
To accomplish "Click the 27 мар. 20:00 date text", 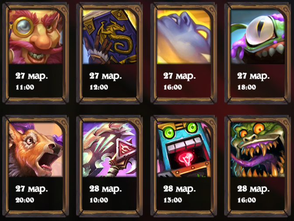I will click(x=31, y=194).
